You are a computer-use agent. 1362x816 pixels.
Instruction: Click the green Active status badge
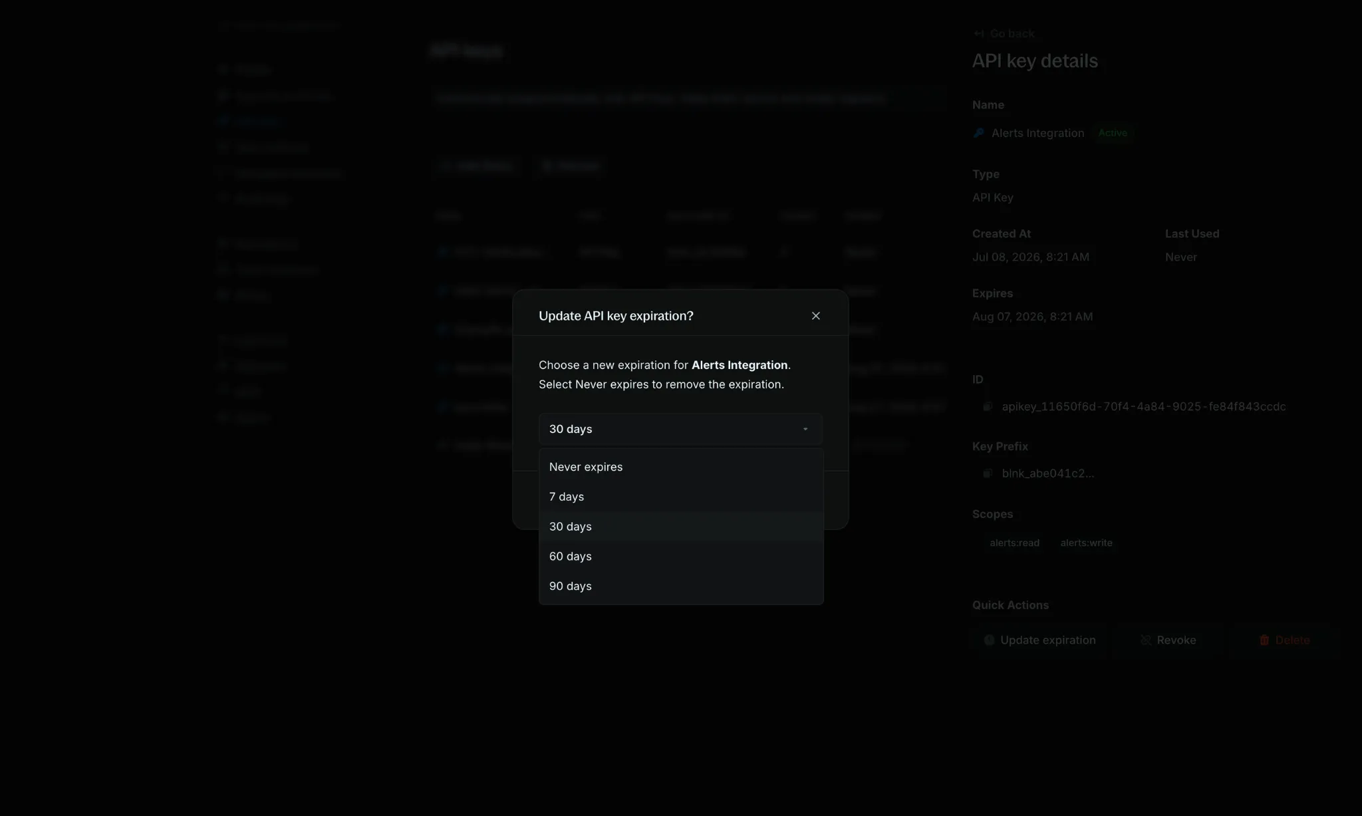coord(1113,133)
